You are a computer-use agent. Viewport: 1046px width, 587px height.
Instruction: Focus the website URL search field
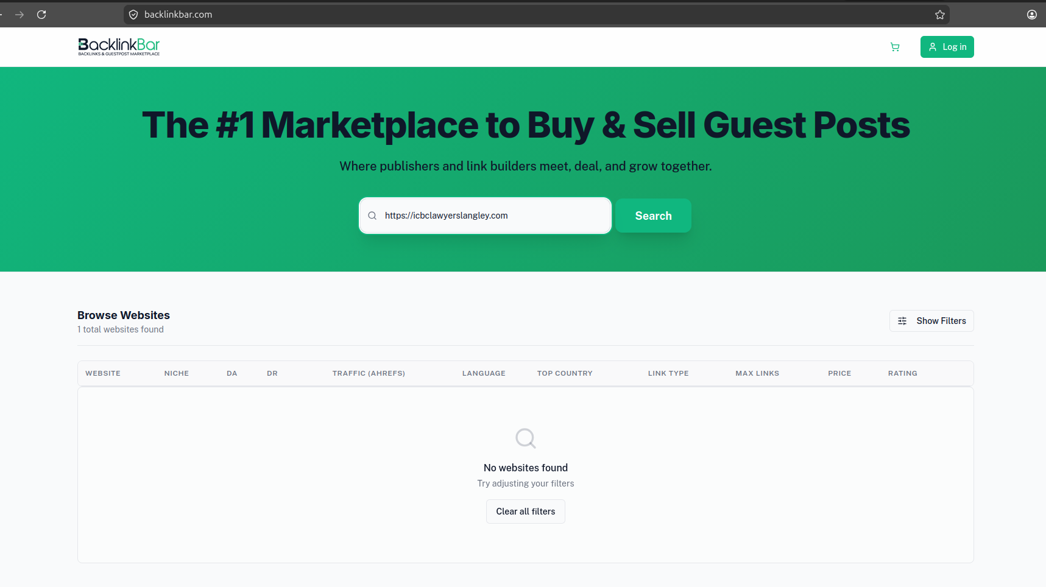click(x=486, y=216)
